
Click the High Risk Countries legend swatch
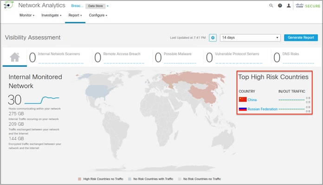click(x=79, y=179)
